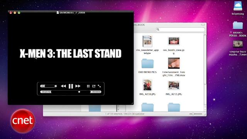Click the share icon in QuickTime controls
Image resolution: width=247 pixels, height=139 pixels.
pyautogui.click(x=94, y=86)
